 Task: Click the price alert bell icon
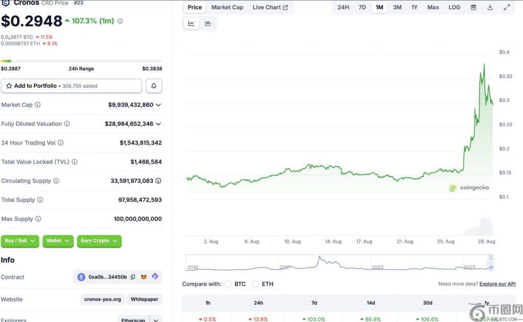pyautogui.click(x=154, y=86)
